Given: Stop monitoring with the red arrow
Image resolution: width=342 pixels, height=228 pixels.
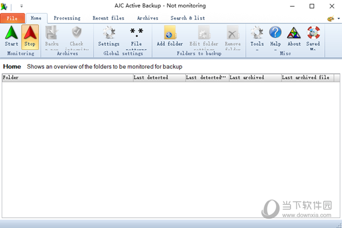Looking at the screenshot, I should [30, 37].
